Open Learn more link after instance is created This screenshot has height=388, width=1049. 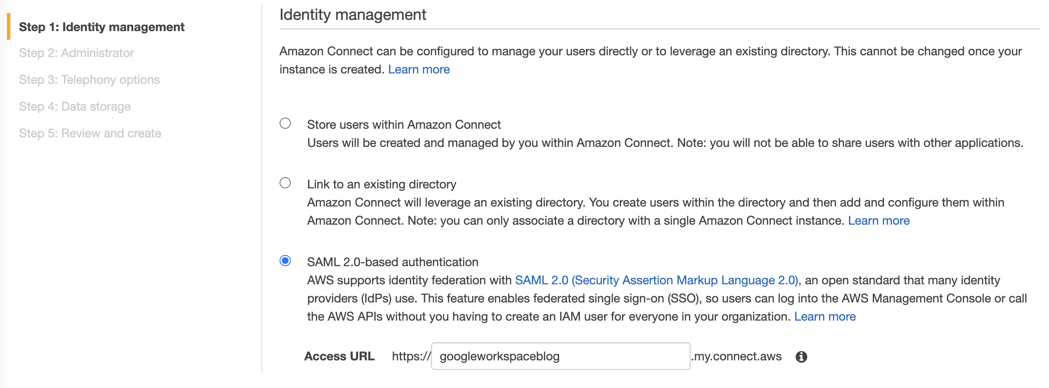coord(419,69)
